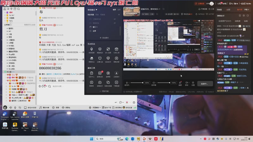Viewport: 253px width, 142px height.
Task: Click 连接中... button
Action: coord(205,84)
